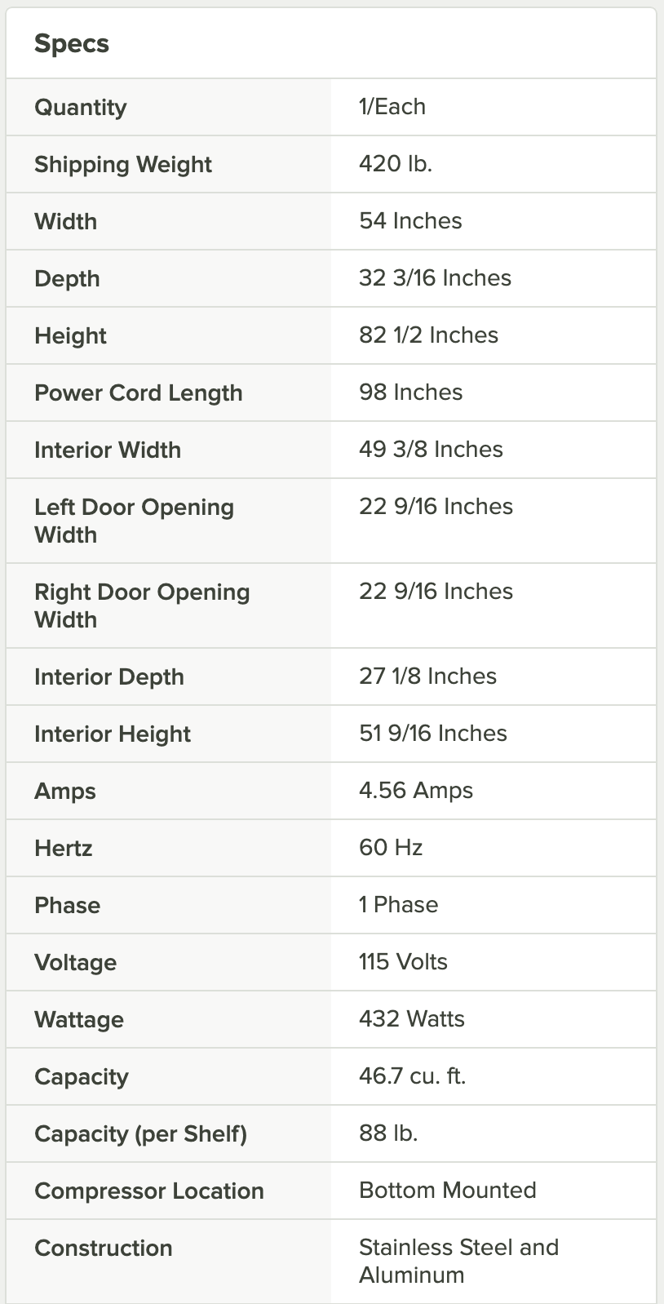Click the 27 1/8 Inches value
The image size is (664, 1304).
427,676
